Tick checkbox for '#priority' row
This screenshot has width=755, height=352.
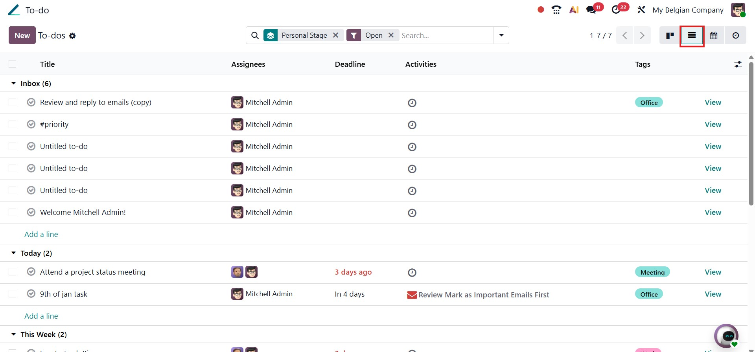click(13, 125)
